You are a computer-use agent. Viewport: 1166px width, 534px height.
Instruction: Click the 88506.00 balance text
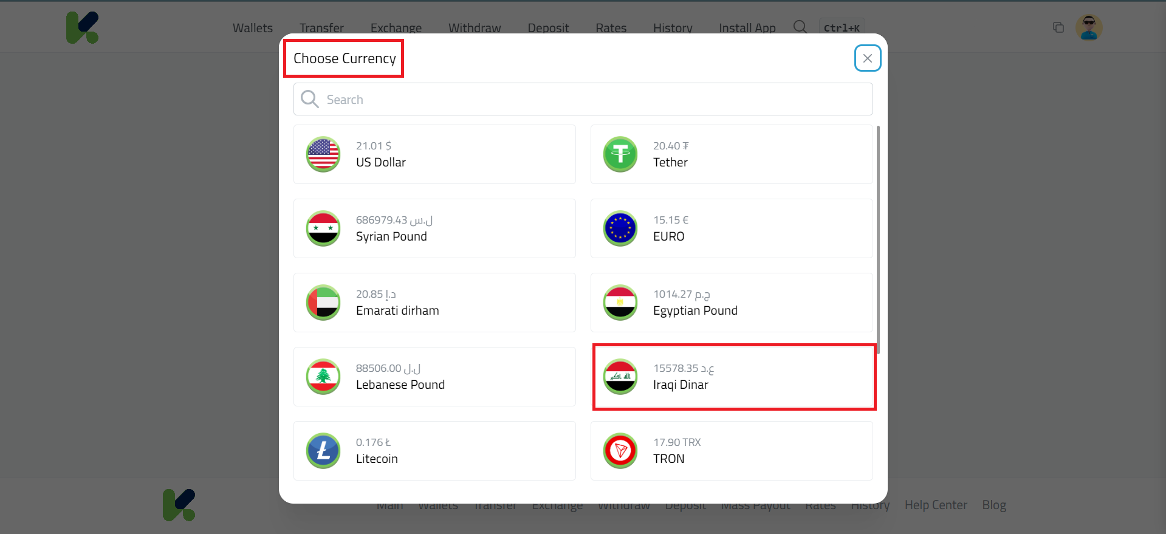[x=388, y=368]
